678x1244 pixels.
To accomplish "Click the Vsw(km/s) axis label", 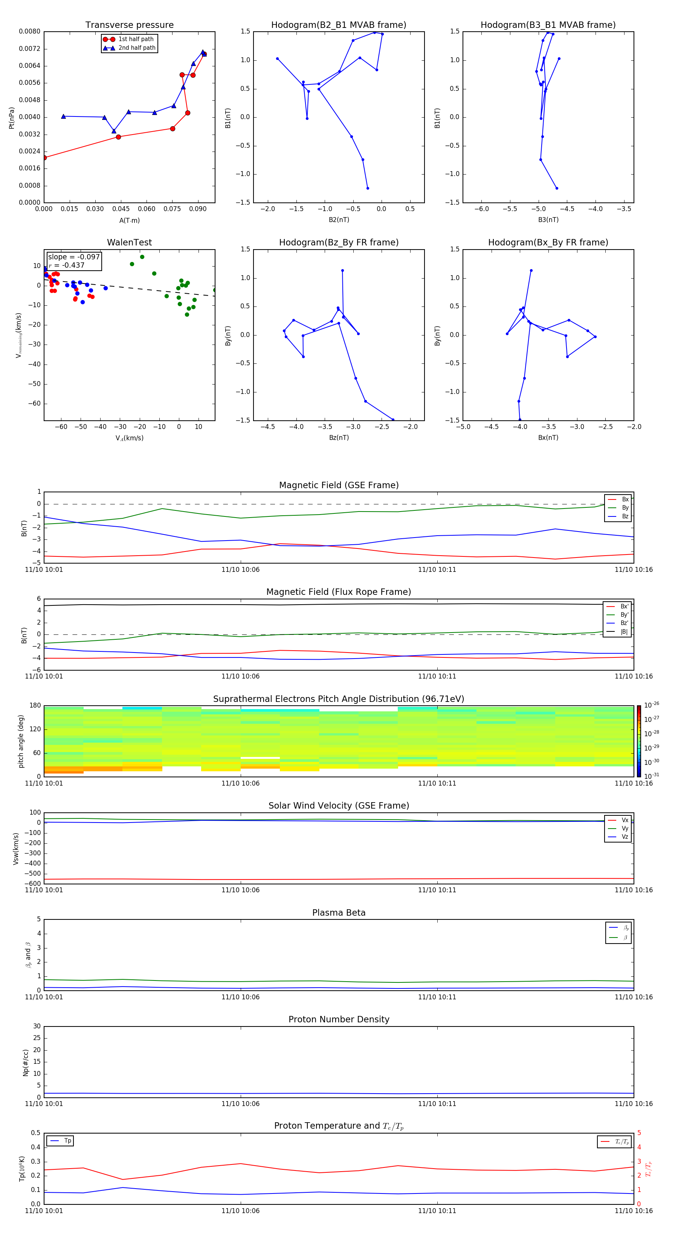I will pos(16,849).
